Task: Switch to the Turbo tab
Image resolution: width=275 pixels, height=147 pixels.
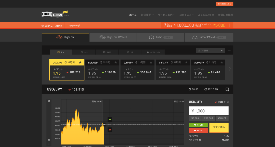Action: point(161,37)
